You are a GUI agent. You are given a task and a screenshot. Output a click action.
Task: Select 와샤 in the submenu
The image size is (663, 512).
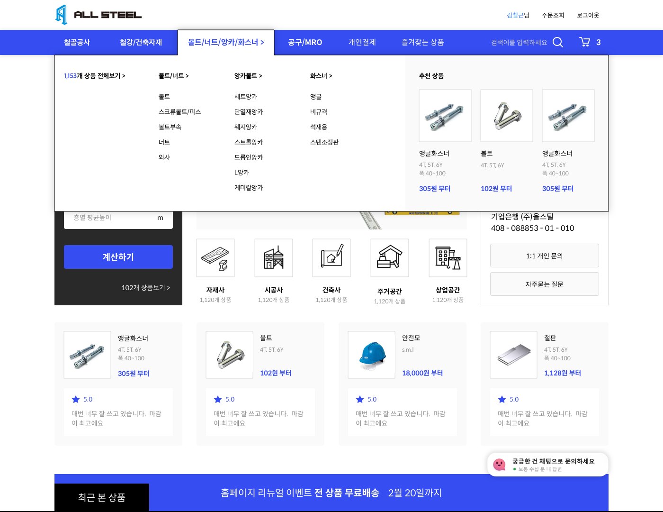pyautogui.click(x=164, y=157)
